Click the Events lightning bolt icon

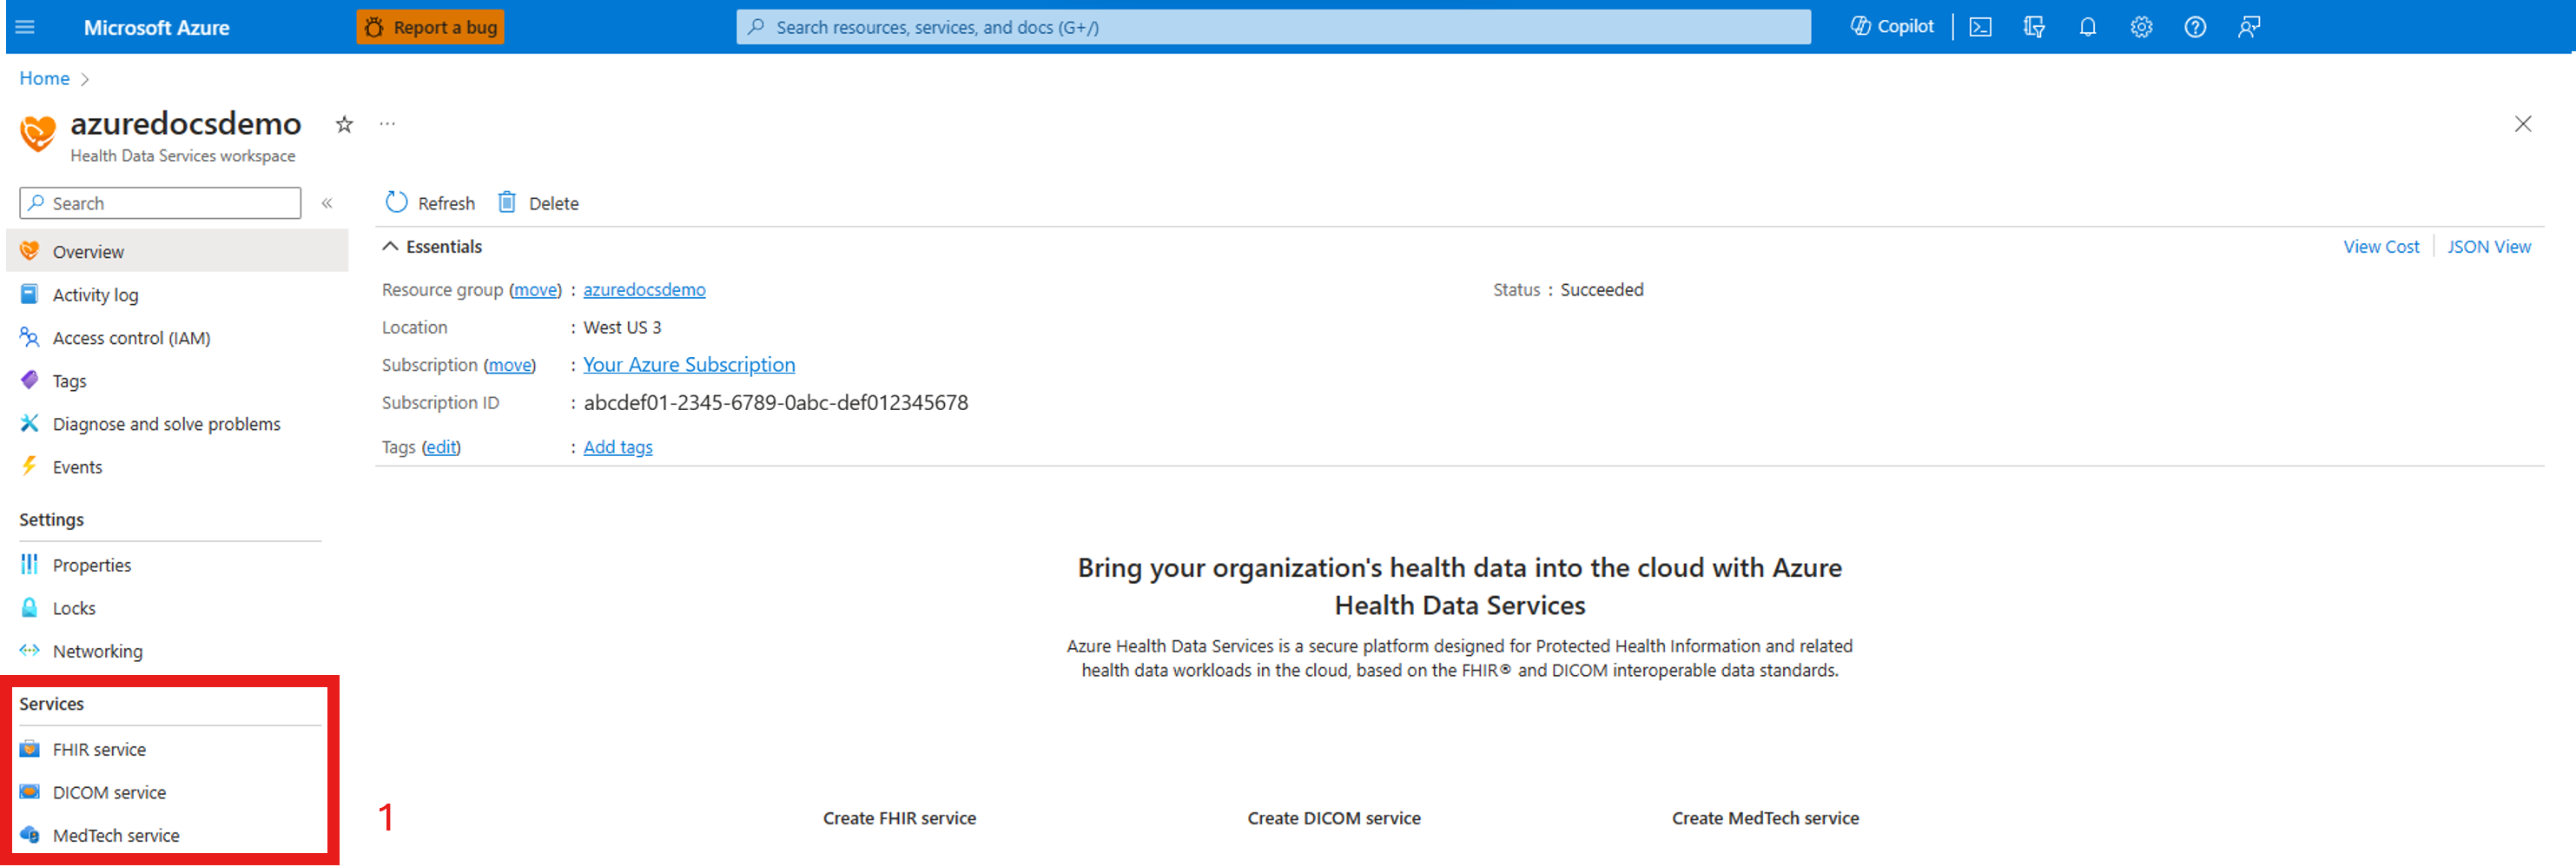30,465
